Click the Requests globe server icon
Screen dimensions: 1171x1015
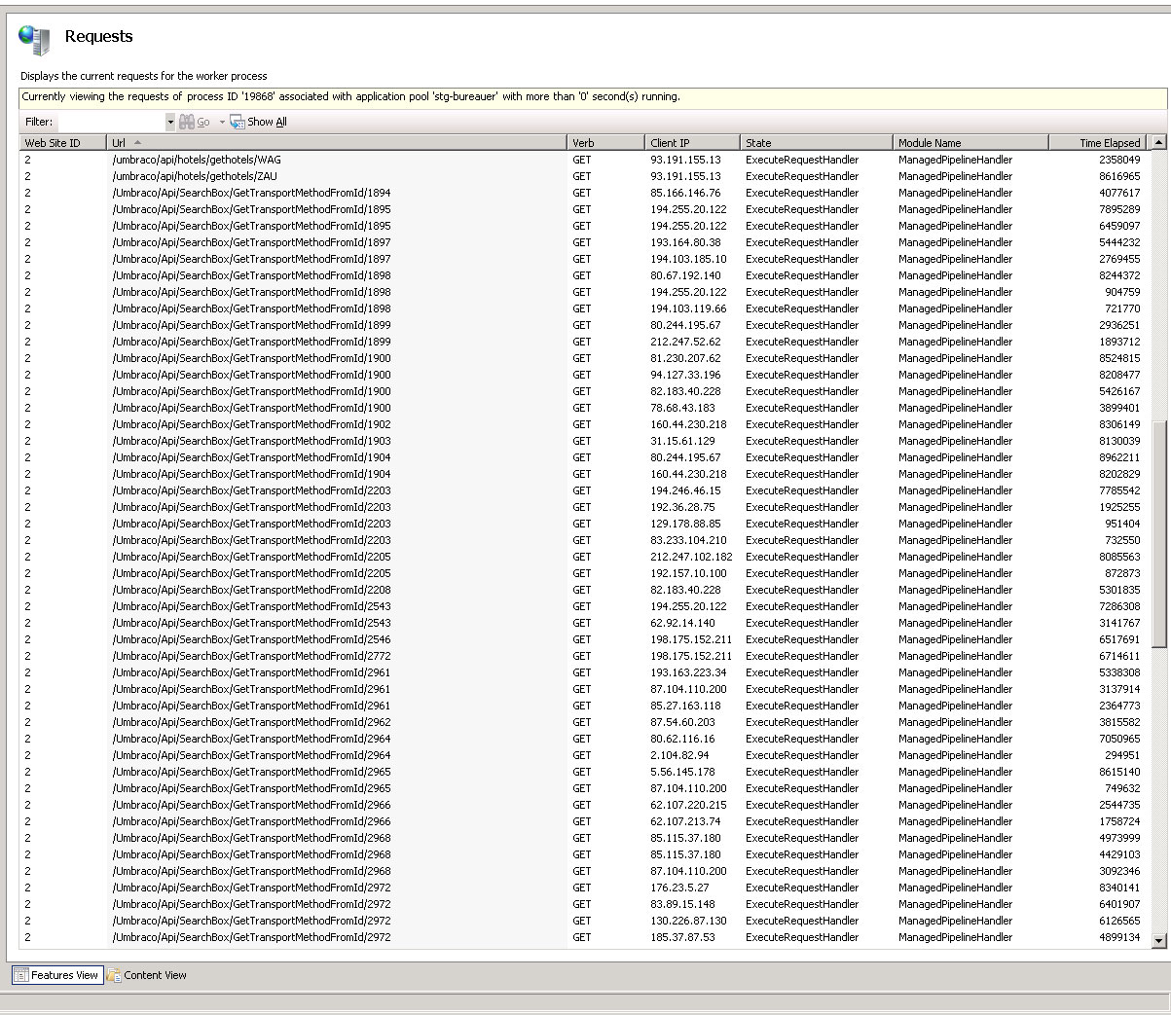(x=35, y=40)
